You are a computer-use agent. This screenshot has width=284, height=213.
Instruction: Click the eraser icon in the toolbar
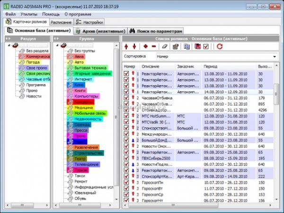[165, 46]
